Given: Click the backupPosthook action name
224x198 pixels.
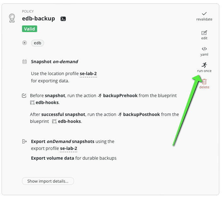Looking at the screenshot, I should [x=141, y=114].
